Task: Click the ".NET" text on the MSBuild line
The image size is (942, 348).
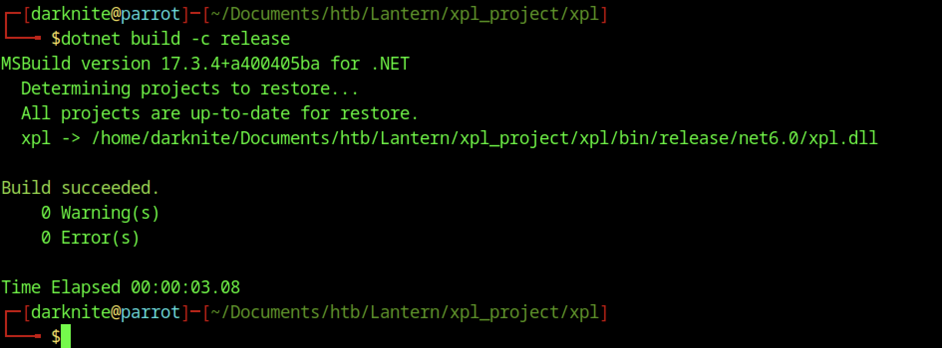Action: [390, 64]
